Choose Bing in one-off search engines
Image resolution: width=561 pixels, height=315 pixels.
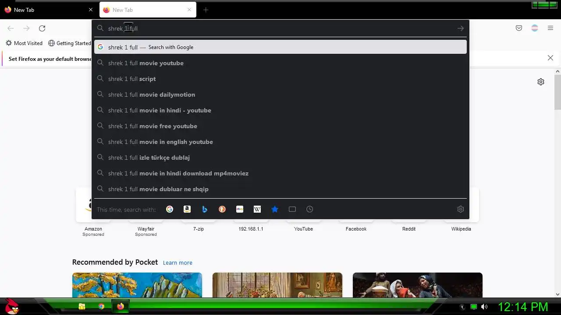coord(205,209)
